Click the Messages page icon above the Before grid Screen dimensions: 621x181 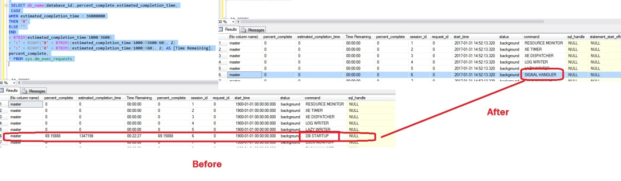click(x=25, y=91)
